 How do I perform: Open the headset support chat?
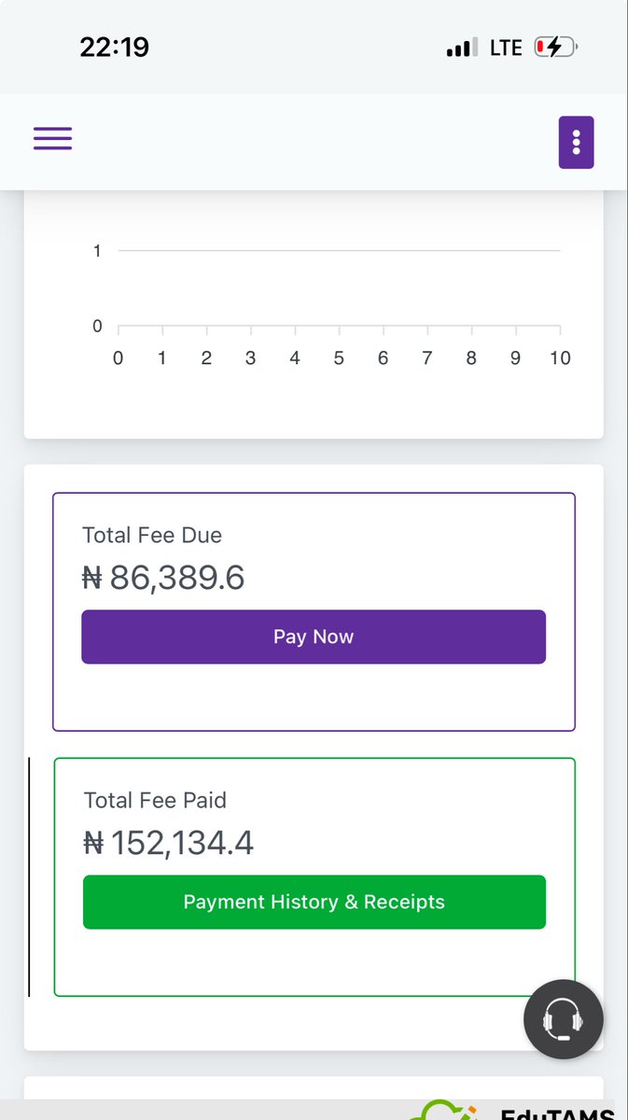[564, 1019]
